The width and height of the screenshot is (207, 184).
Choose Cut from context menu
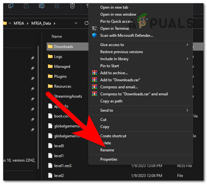pos(141,120)
